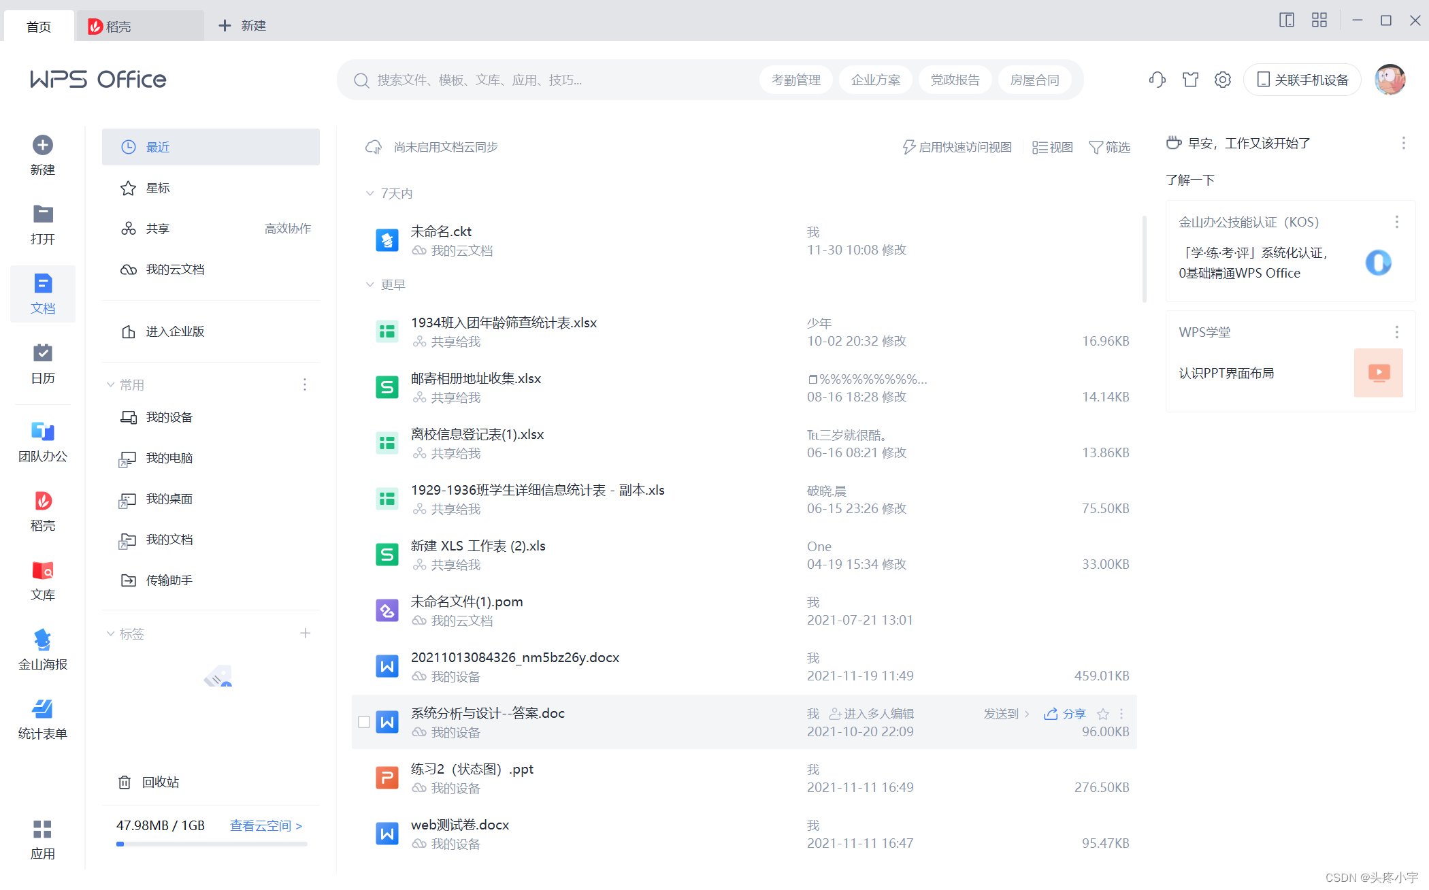Click the 查看云空间 link

(265, 825)
